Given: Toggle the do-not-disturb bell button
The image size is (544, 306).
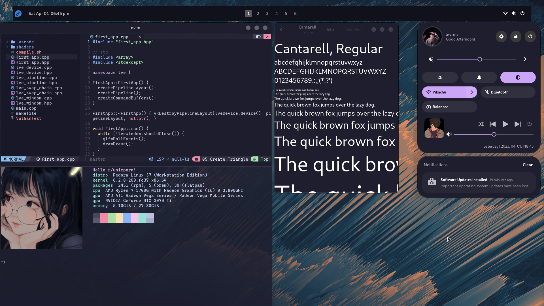Looking at the screenshot, I should [x=479, y=77].
